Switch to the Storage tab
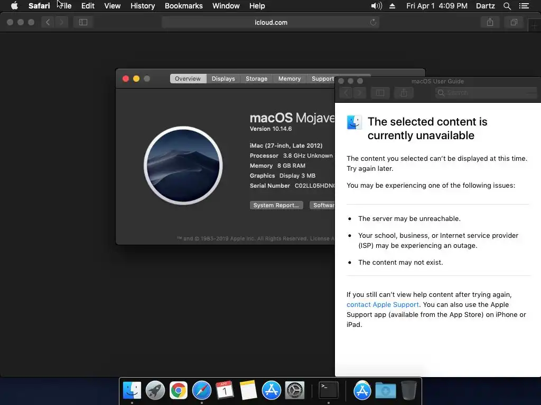The image size is (541, 405). (256, 79)
